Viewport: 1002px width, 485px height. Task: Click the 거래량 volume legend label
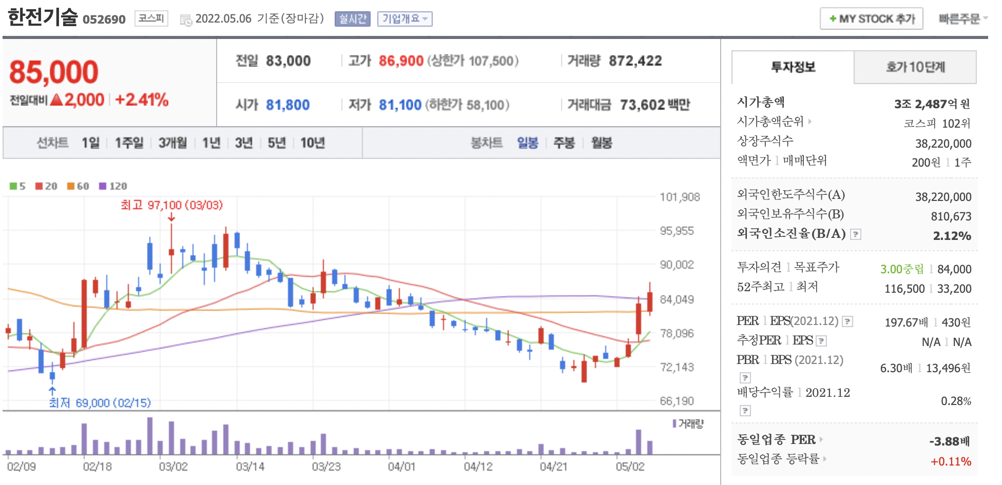[x=688, y=424]
